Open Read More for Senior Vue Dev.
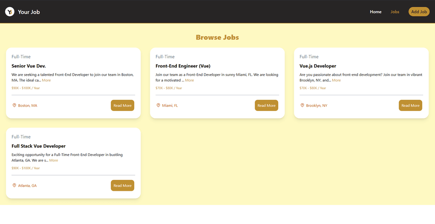435x224 pixels. pyautogui.click(x=122, y=105)
